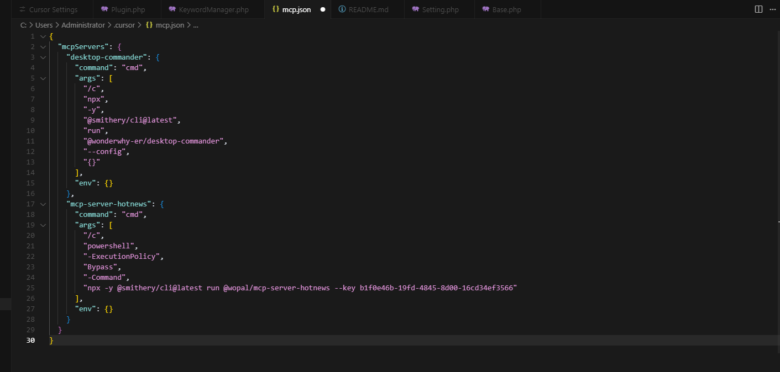Fold the args array on line 19
Screen dimensions: 780x372
43,225
